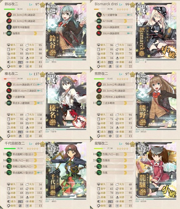Click 榛名改二's red HP bar
This screenshot has height=209, width=180.
(x=10, y=79)
